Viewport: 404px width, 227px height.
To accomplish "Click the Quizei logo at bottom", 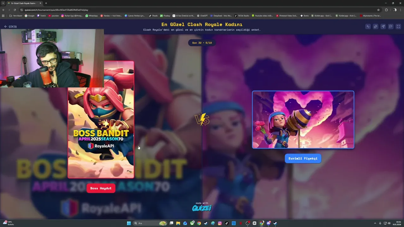I will point(202,208).
